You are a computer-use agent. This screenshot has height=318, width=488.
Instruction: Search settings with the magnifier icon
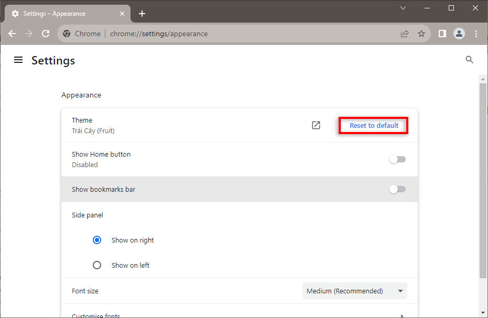[469, 60]
